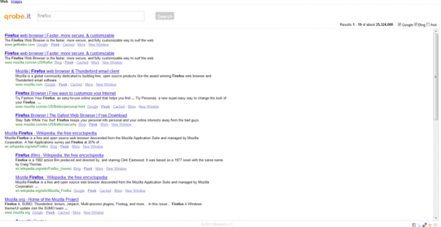Open the Firefox web browser result above www.mozilla.com/en-US/firefox
The width and height of the screenshot is (441, 227).
[x=59, y=53]
